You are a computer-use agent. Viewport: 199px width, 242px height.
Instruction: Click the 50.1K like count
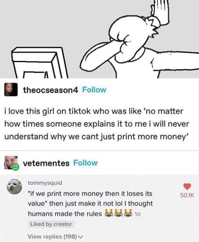[x=187, y=195]
